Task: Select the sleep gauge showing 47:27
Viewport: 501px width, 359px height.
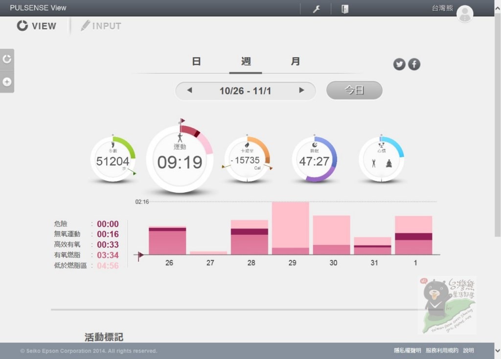Action: coord(315,159)
